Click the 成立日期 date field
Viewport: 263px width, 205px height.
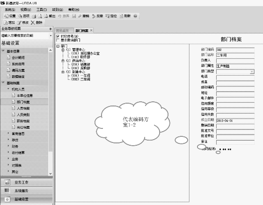tap(235, 120)
